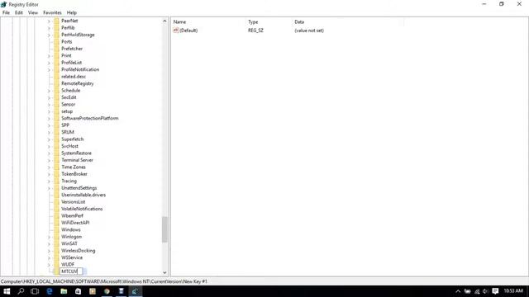Expand the Winlogon key
This screenshot has width=529, height=297.
(x=49, y=237)
